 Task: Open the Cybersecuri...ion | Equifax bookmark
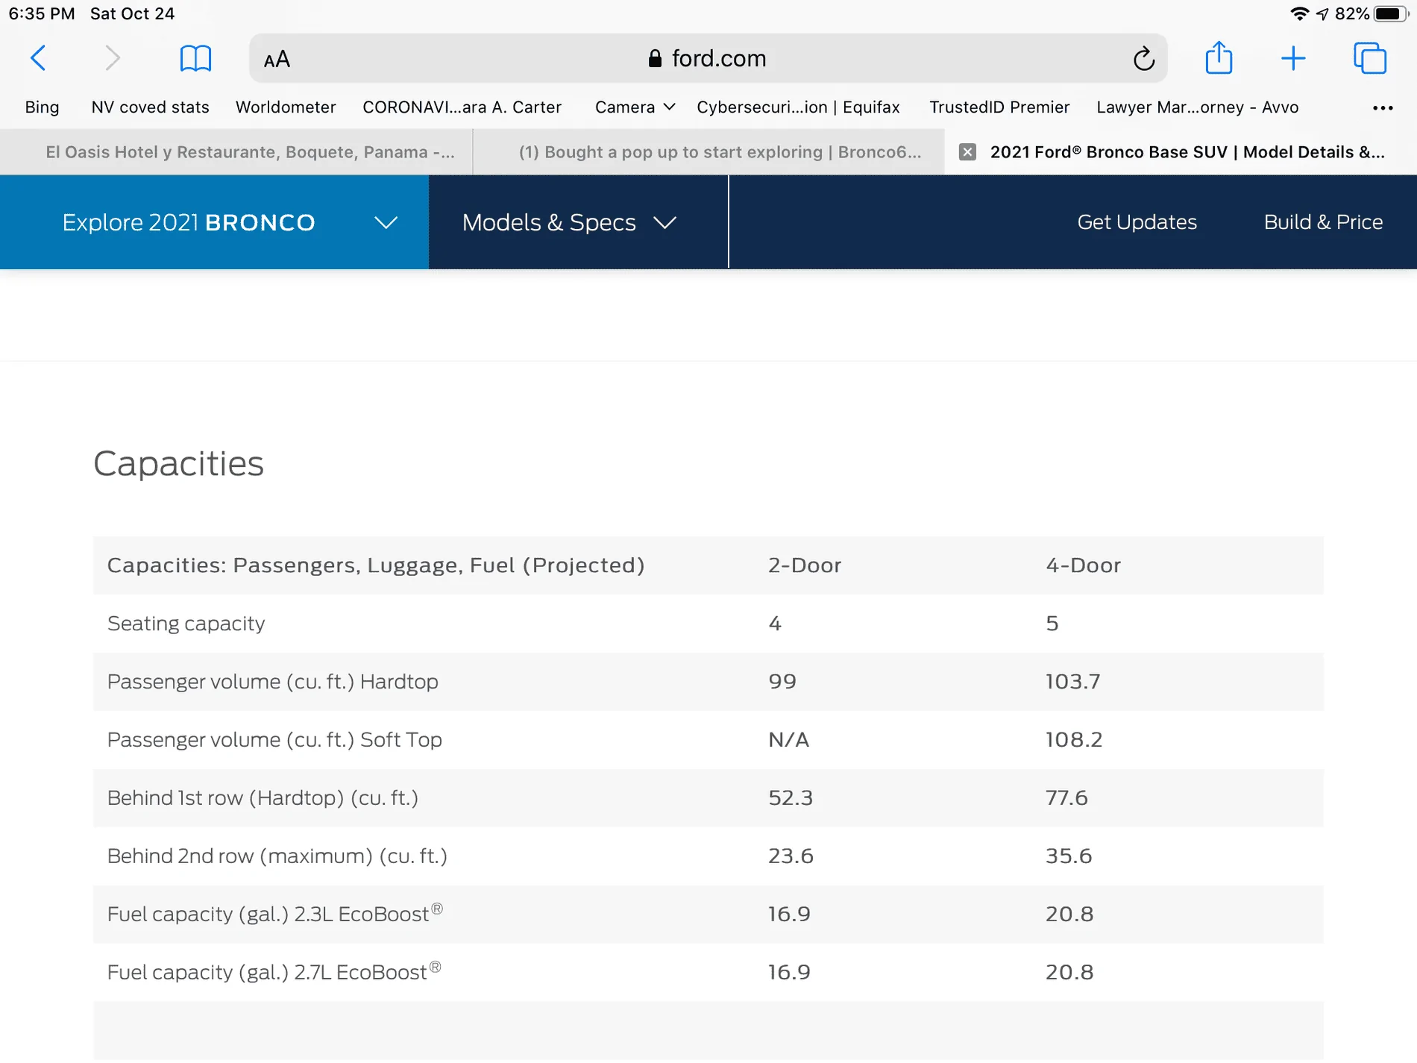click(x=798, y=107)
